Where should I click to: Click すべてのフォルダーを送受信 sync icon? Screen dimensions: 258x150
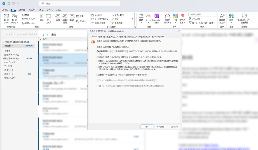point(244,16)
